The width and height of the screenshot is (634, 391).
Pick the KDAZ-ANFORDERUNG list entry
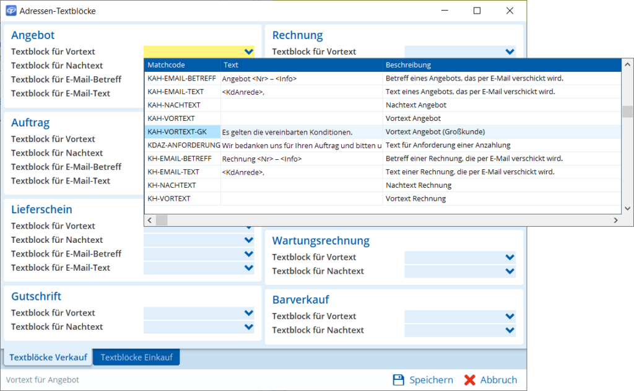tap(183, 145)
